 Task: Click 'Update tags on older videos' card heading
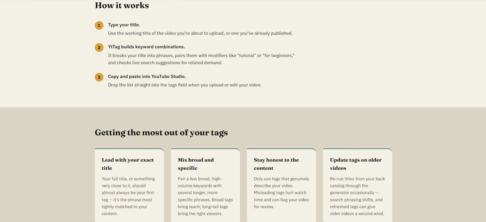click(x=356, y=164)
